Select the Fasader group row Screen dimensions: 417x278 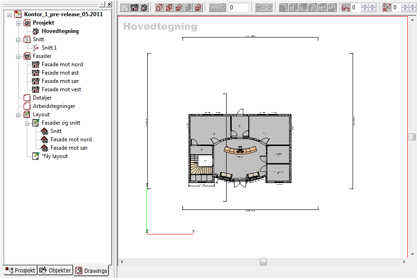(x=42, y=56)
